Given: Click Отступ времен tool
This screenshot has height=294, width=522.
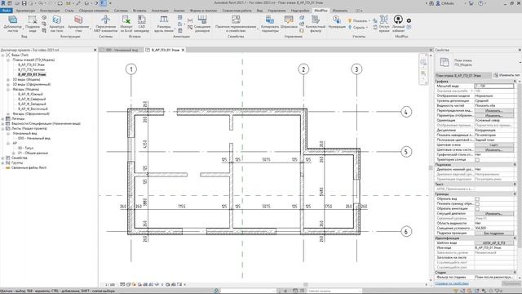Looking at the screenshot, I should 384,24.
